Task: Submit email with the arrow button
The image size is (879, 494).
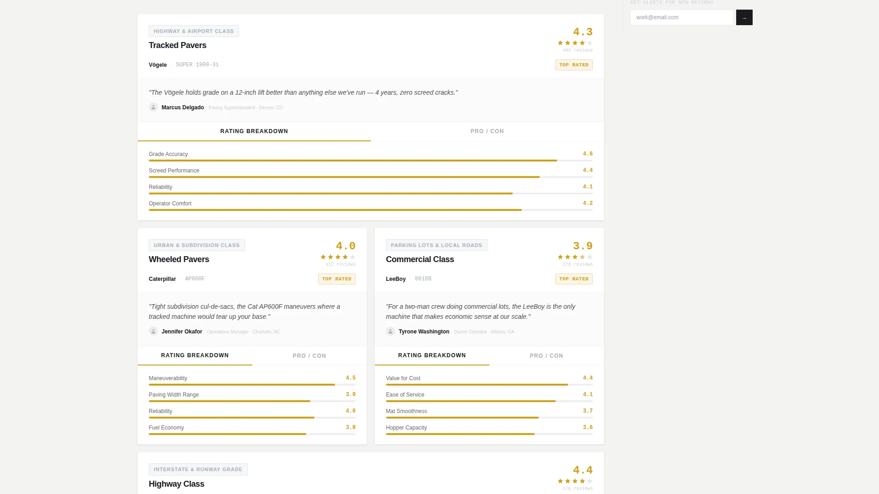Action: 744,17
